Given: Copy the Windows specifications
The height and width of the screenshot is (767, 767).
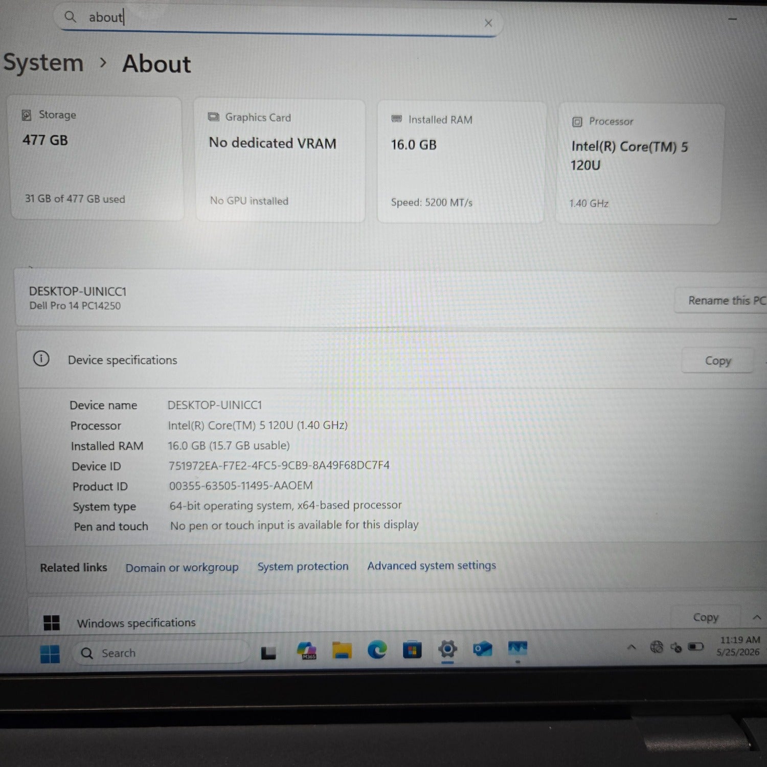Looking at the screenshot, I should click(x=706, y=618).
